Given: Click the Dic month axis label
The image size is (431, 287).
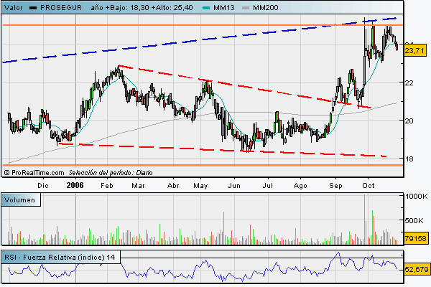Looking at the screenshot, I should (x=43, y=186).
